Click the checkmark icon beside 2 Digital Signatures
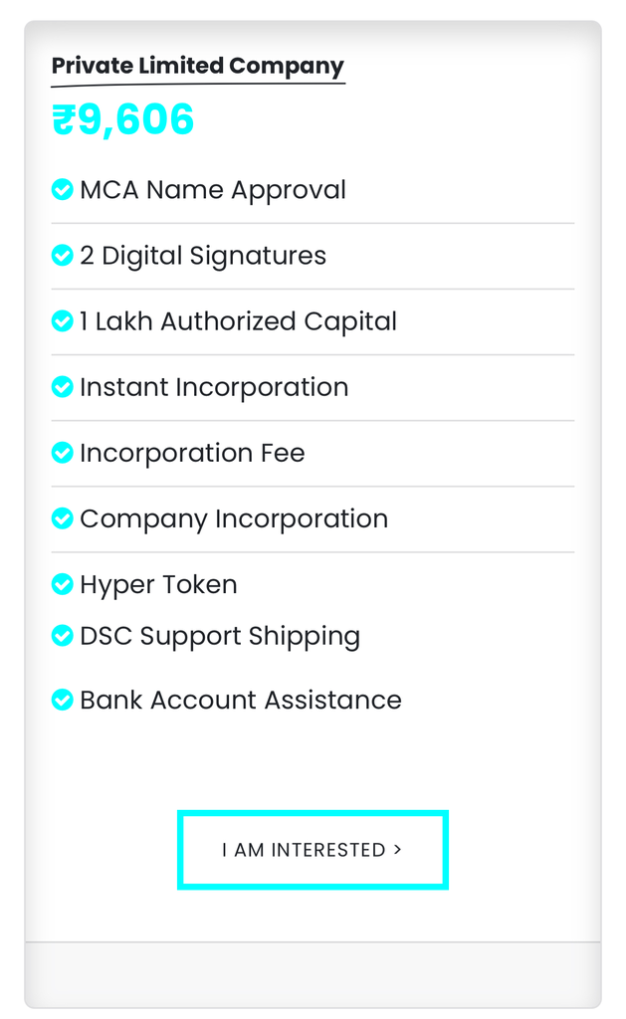Image resolution: width=626 pixels, height=1019 pixels. 62,256
